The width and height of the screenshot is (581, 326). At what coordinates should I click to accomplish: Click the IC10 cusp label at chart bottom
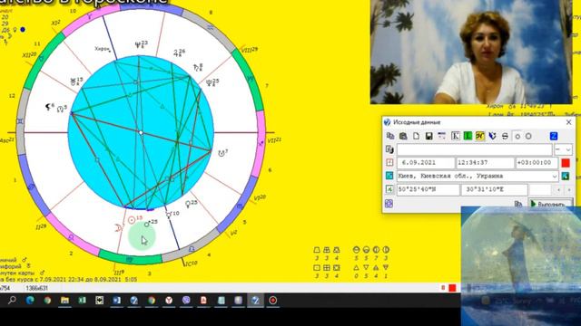coord(191,264)
